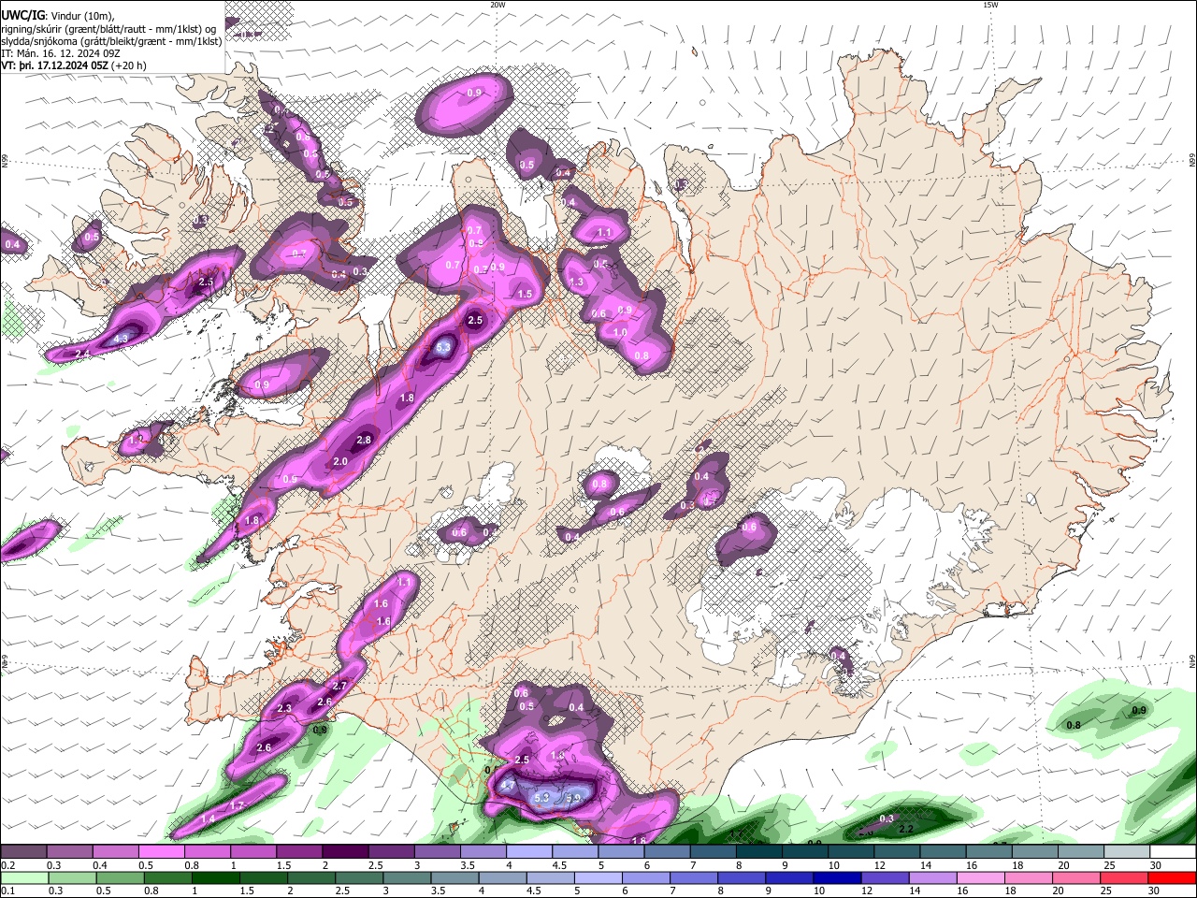
Task: Click the left-edge '66N' latitude label
Action: point(5,161)
